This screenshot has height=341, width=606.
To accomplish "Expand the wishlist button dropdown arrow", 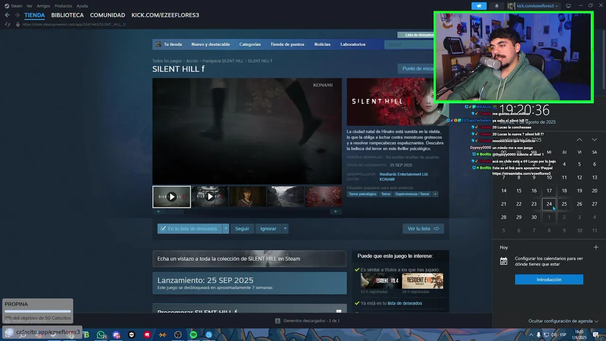I will (x=226, y=229).
